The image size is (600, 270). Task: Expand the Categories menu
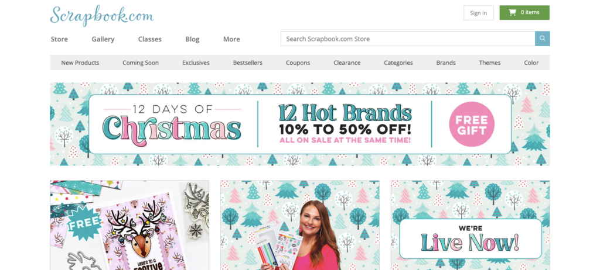(x=398, y=63)
